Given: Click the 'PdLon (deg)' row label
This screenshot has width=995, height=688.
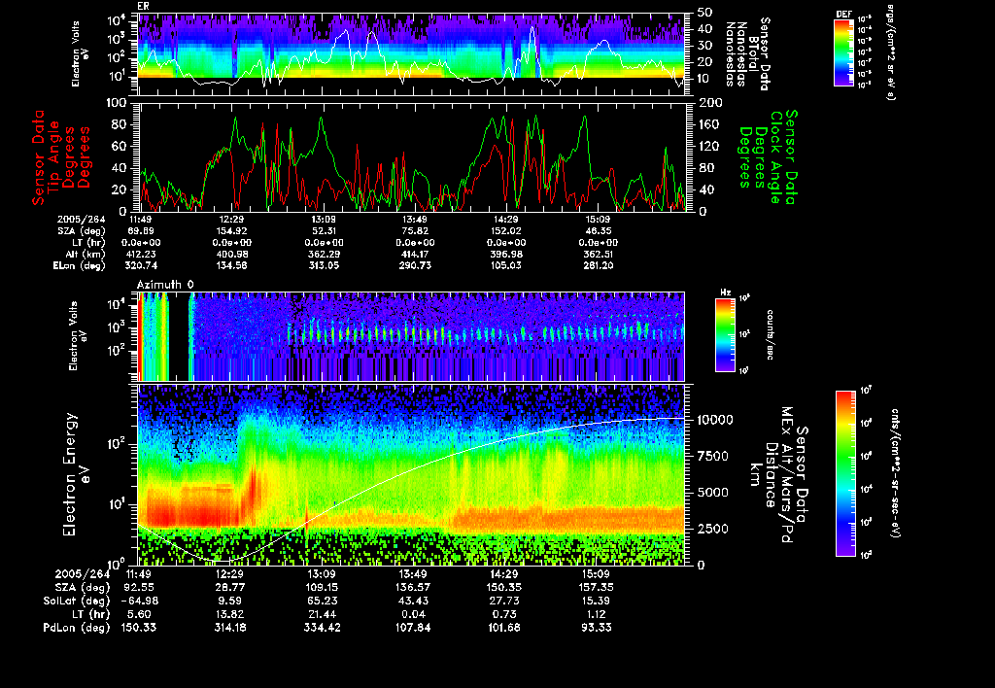Looking at the screenshot, I should click(76, 628).
